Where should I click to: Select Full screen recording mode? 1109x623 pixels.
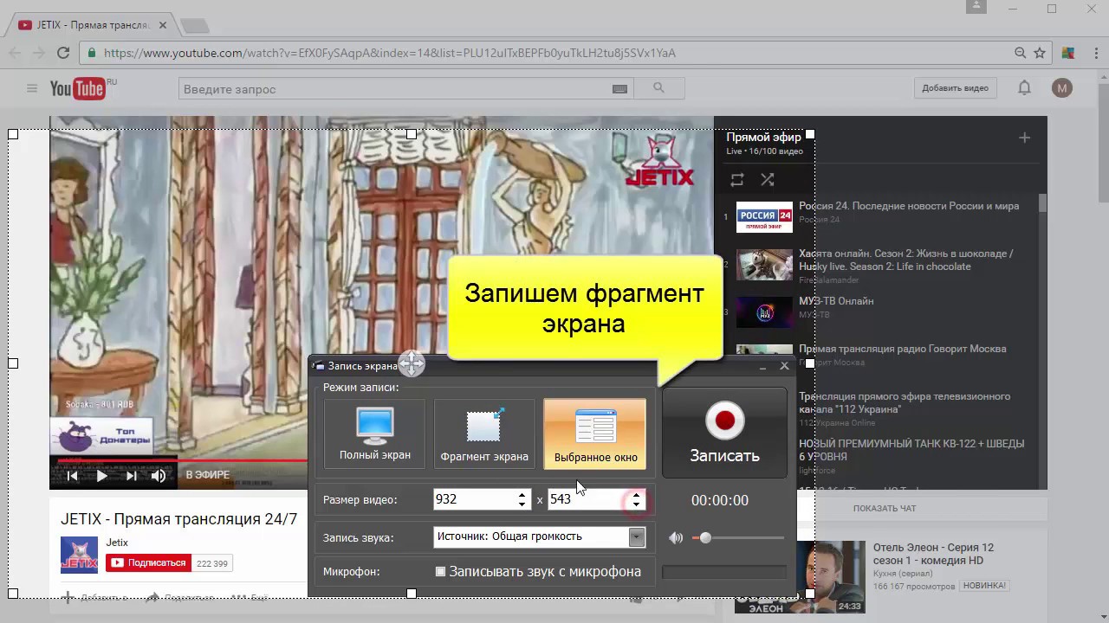coord(375,434)
